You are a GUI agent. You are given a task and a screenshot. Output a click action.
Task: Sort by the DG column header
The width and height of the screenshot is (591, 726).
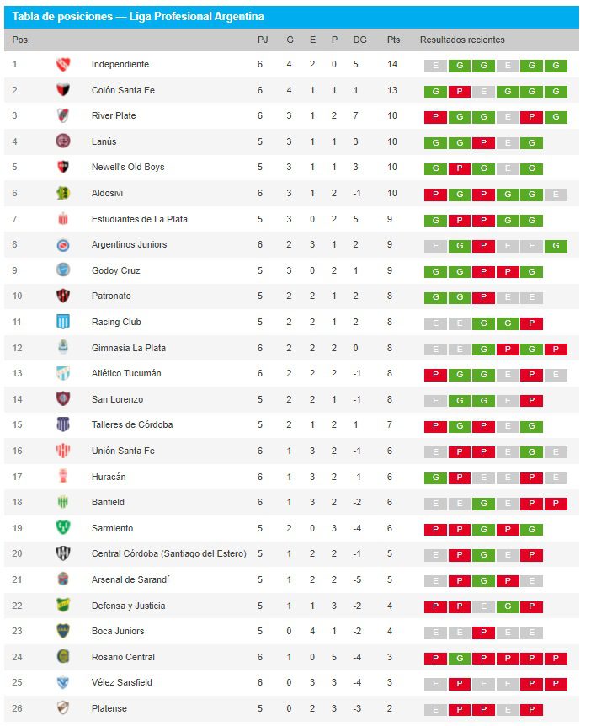(x=359, y=40)
